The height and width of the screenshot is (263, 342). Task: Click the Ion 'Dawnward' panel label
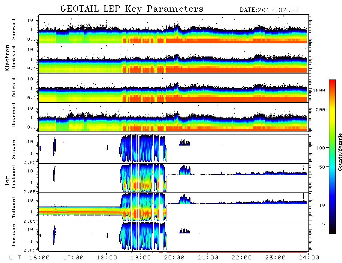point(14,234)
